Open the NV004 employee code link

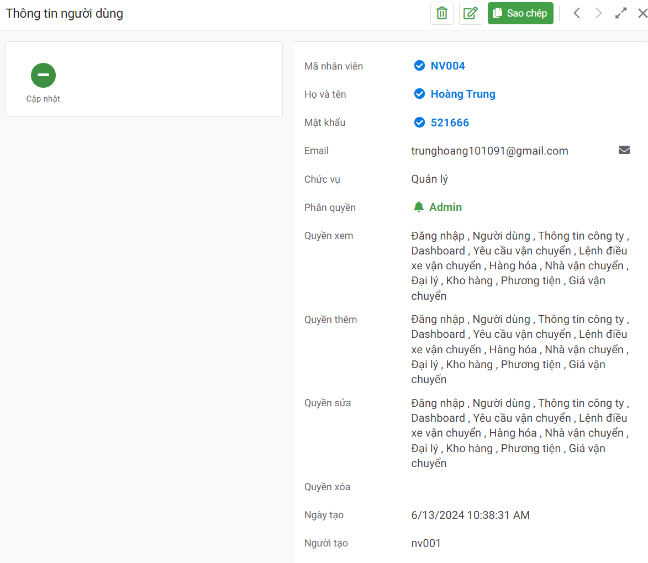pos(447,66)
